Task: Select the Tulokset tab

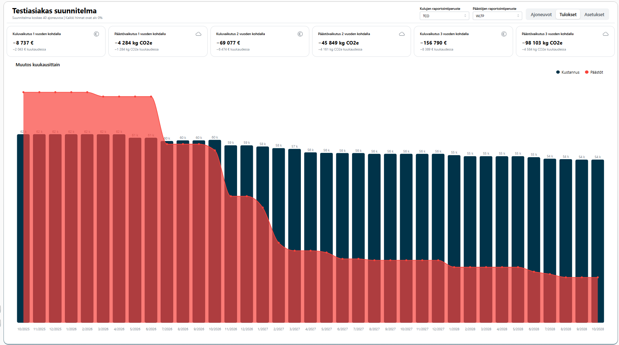Action: [x=568, y=15]
